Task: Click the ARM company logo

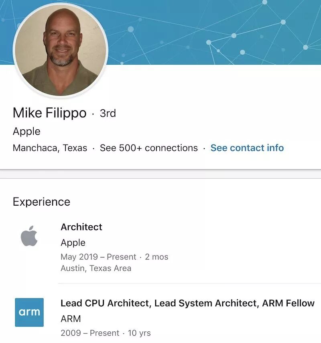Action: 30,312
